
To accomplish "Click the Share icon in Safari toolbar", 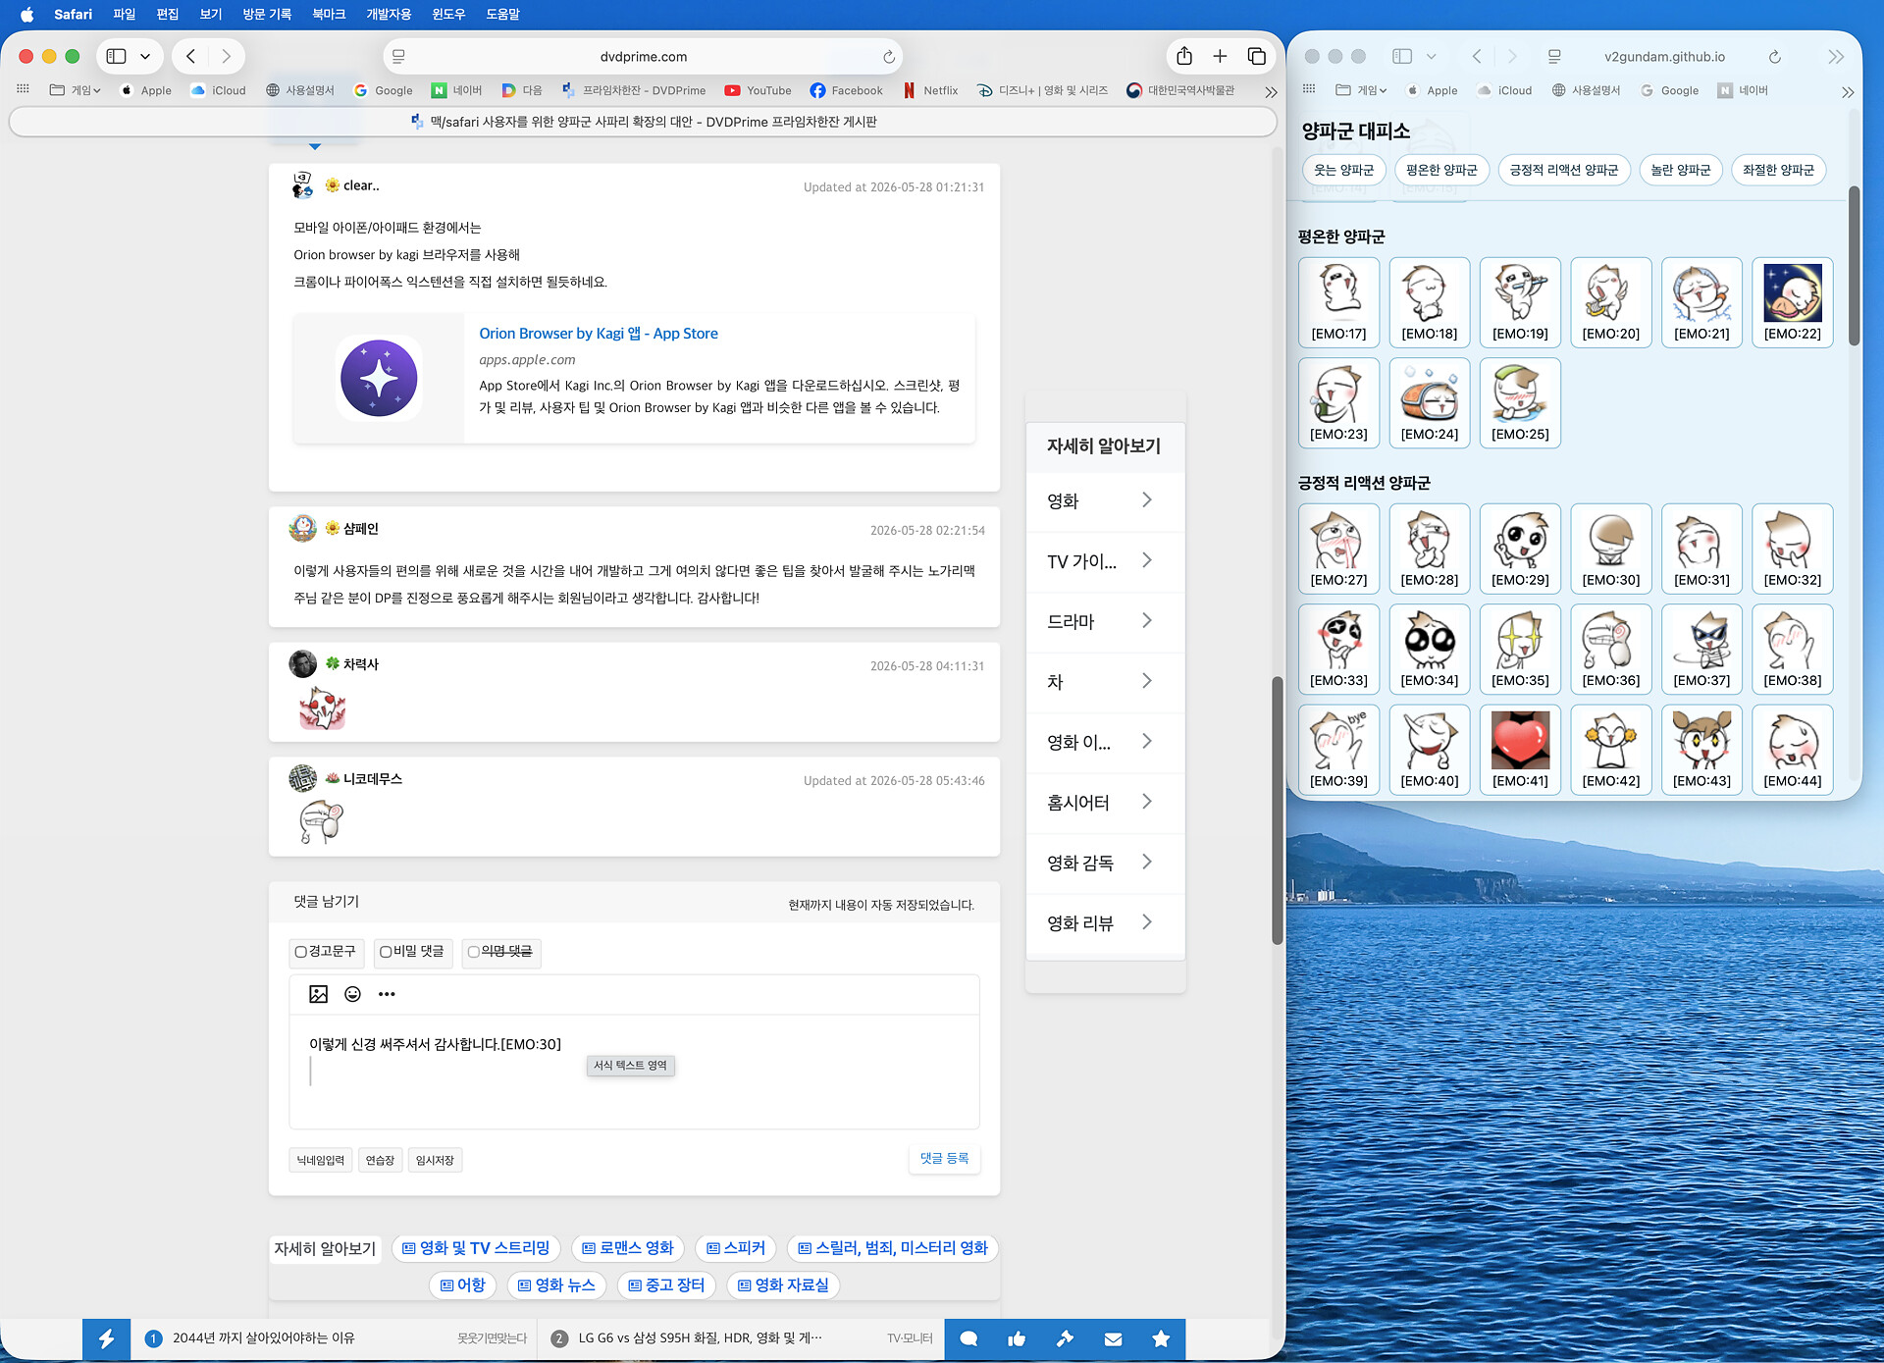I will [x=1184, y=56].
